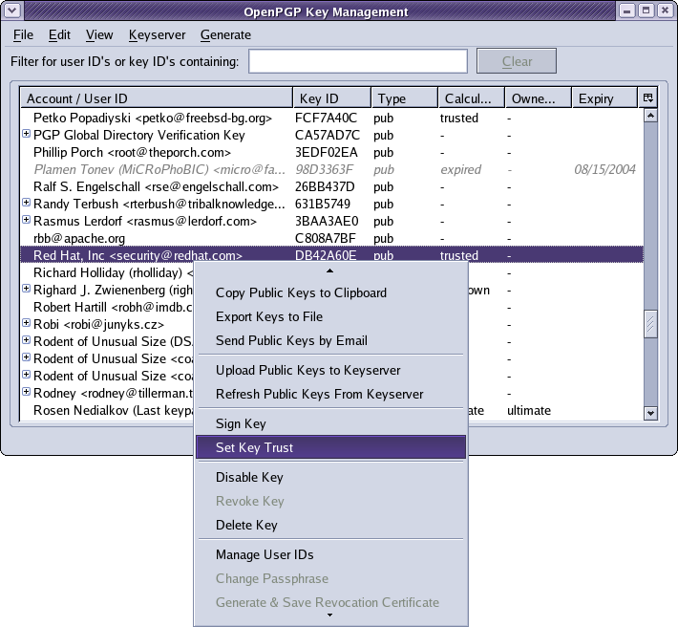This screenshot has width=678, height=627.
Task: Expand PGP Global Directory Verification Key
Action: 27,134
